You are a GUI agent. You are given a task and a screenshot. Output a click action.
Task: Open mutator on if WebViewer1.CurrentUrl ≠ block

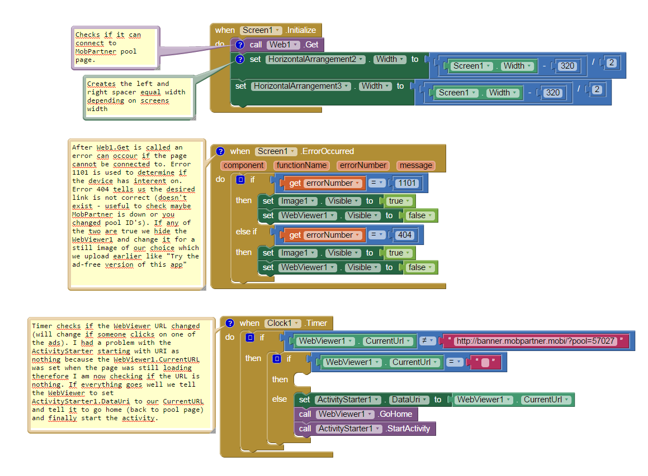(250, 338)
